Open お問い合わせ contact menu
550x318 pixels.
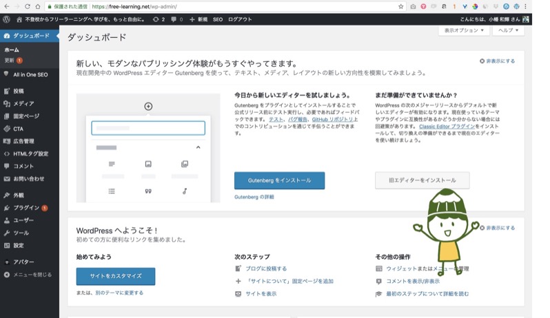point(30,179)
